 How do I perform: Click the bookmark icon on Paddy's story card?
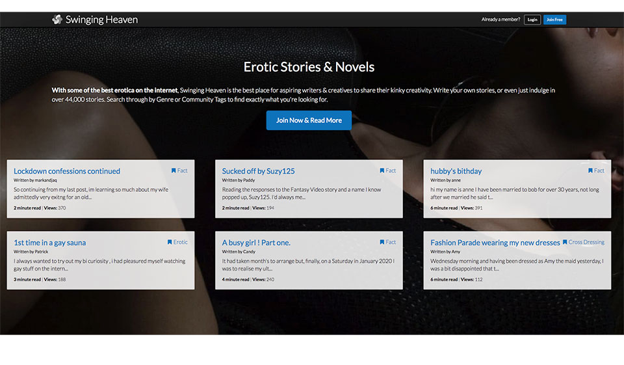tap(382, 170)
